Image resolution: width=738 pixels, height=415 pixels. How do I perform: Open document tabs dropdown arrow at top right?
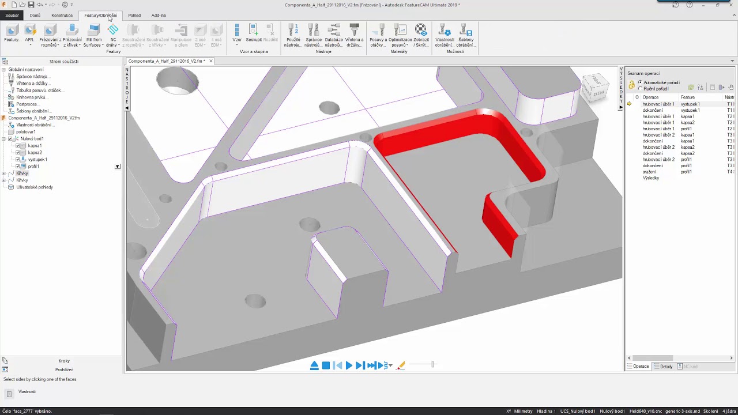click(732, 61)
